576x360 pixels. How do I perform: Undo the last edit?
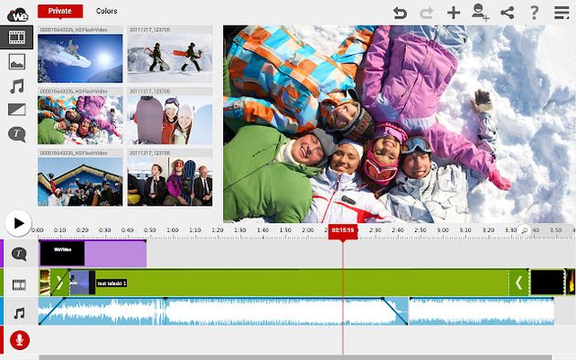pyautogui.click(x=400, y=13)
